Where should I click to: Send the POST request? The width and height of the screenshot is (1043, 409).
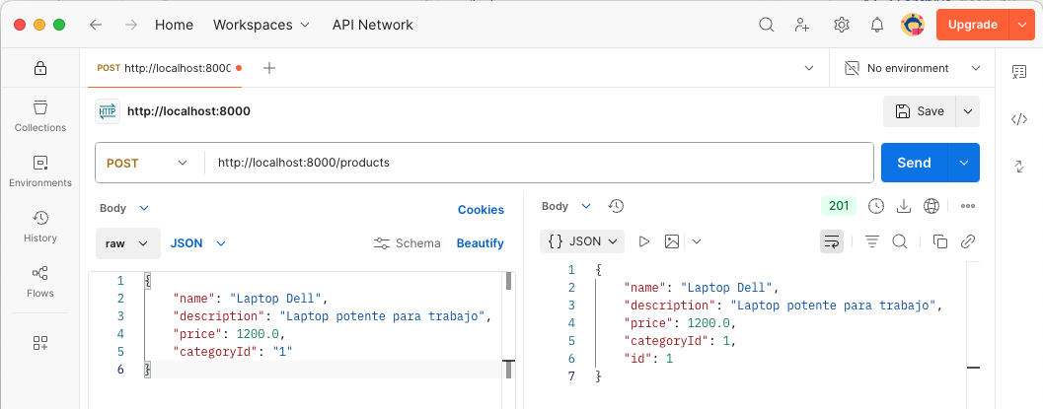(914, 163)
